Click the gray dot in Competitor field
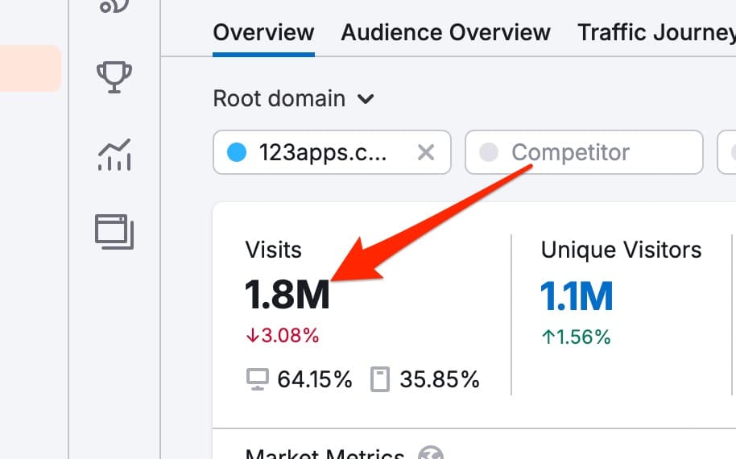This screenshot has width=736, height=459. click(489, 152)
